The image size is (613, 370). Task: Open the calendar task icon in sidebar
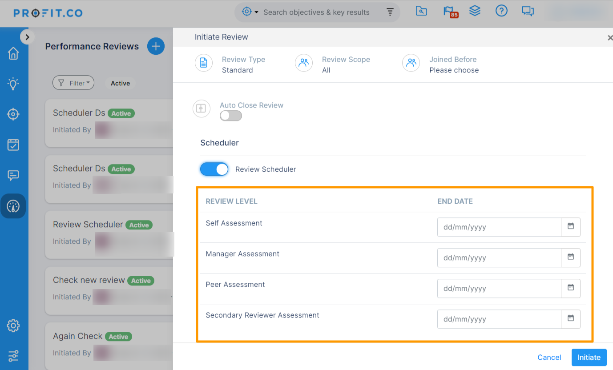coord(13,145)
